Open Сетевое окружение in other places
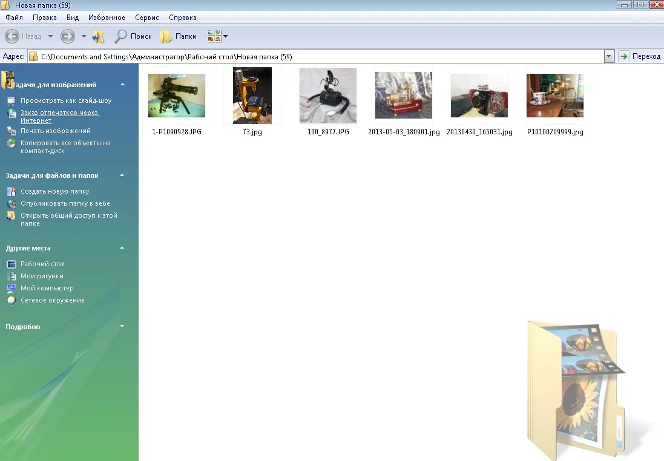The height and width of the screenshot is (461, 664). 53,300
